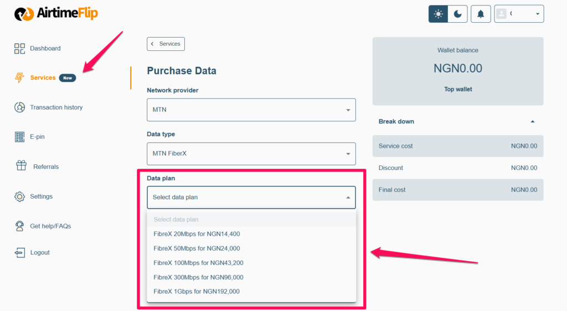Open Get help/FAQs menu item

click(x=50, y=226)
